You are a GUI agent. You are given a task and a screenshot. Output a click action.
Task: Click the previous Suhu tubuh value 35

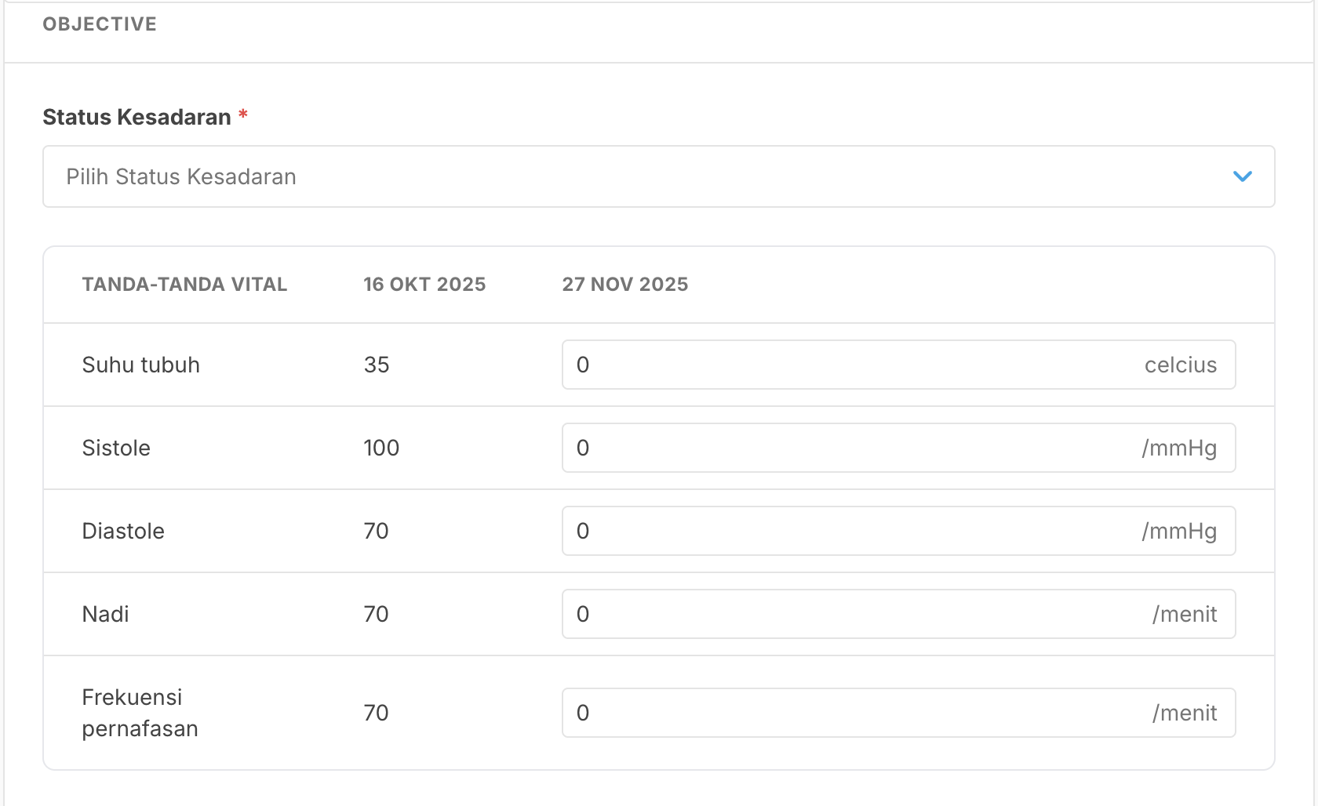tap(377, 365)
